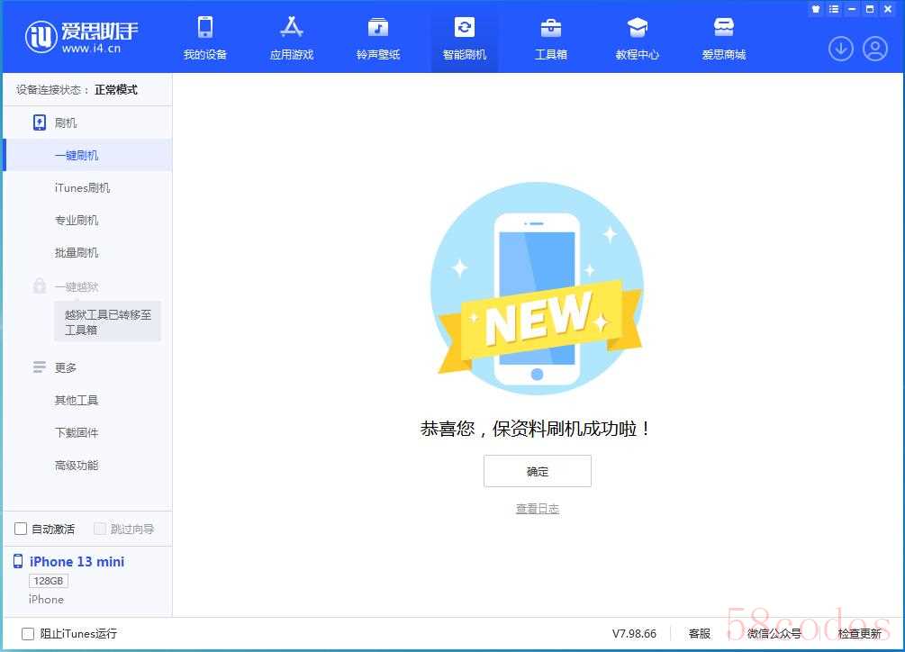Open the 查看日志 link
The image size is (905, 652).
tap(538, 509)
